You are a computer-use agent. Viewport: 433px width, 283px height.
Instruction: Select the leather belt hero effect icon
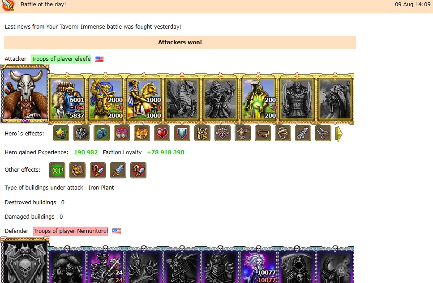[263, 134]
